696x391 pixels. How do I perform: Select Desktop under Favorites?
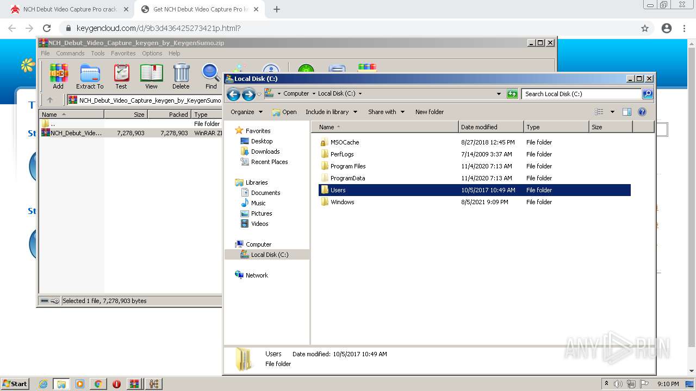click(262, 141)
